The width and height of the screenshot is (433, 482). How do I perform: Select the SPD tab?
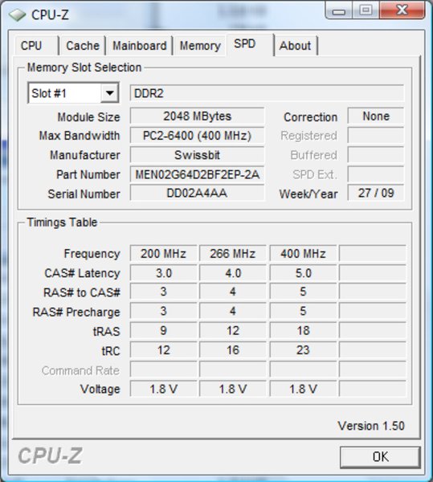pos(250,44)
